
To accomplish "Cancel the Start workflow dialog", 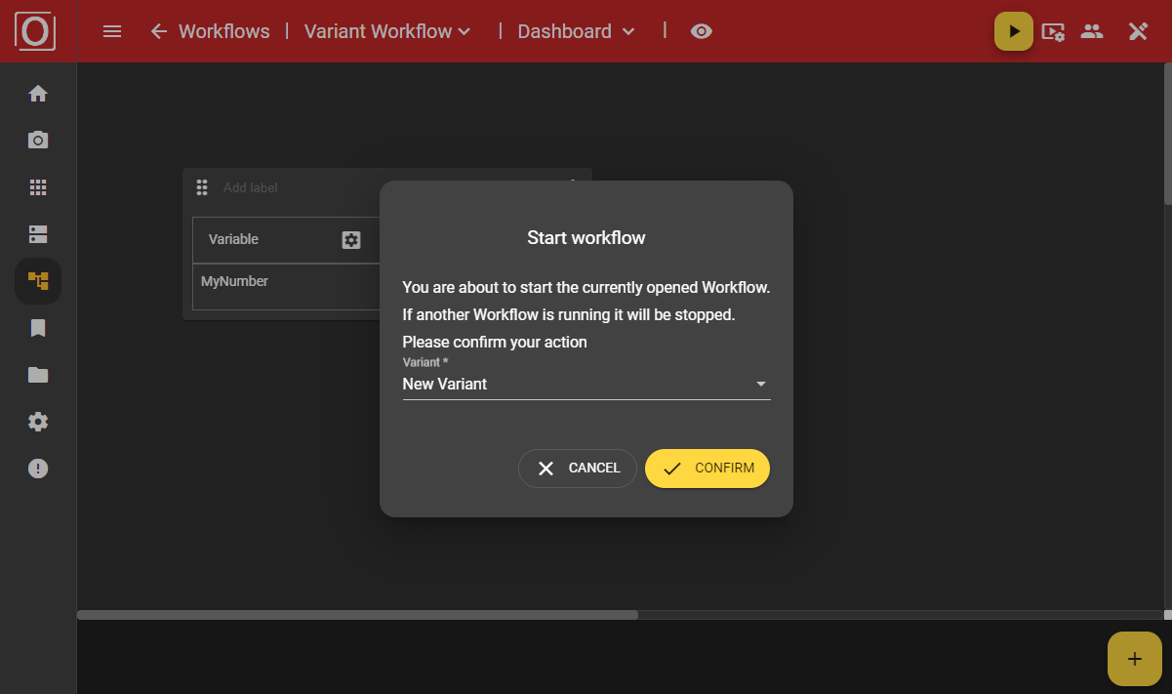I will pos(578,469).
